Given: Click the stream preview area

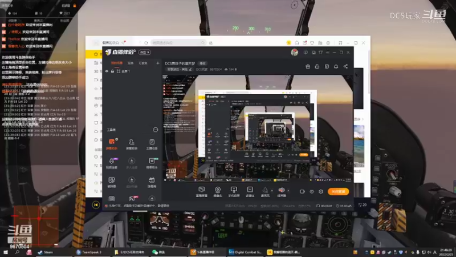Looking at the screenshot, I should pyautogui.click(x=258, y=128).
